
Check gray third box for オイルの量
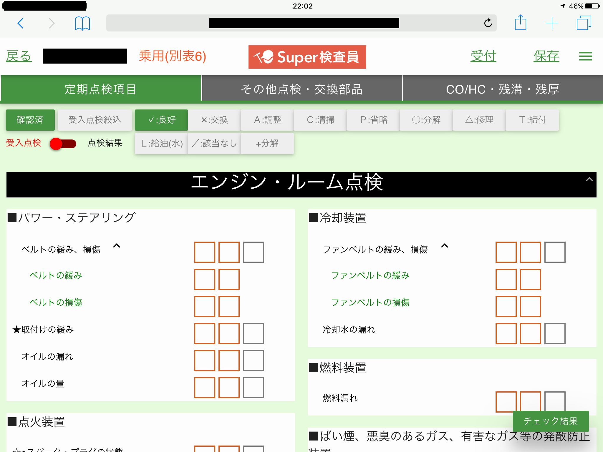(x=254, y=388)
